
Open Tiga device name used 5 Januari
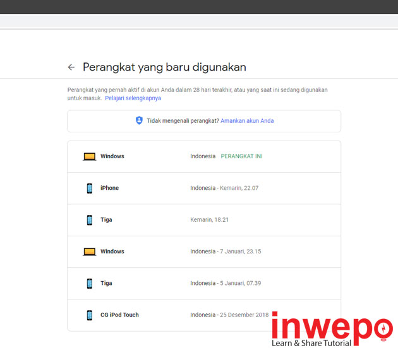(106, 283)
